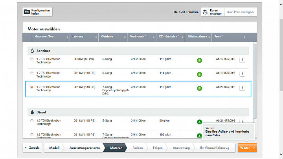
Task: Click the 99 g/km emission value
Action: click(x=164, y=120)
